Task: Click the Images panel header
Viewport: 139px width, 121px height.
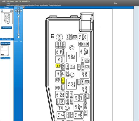Action: 7,7
